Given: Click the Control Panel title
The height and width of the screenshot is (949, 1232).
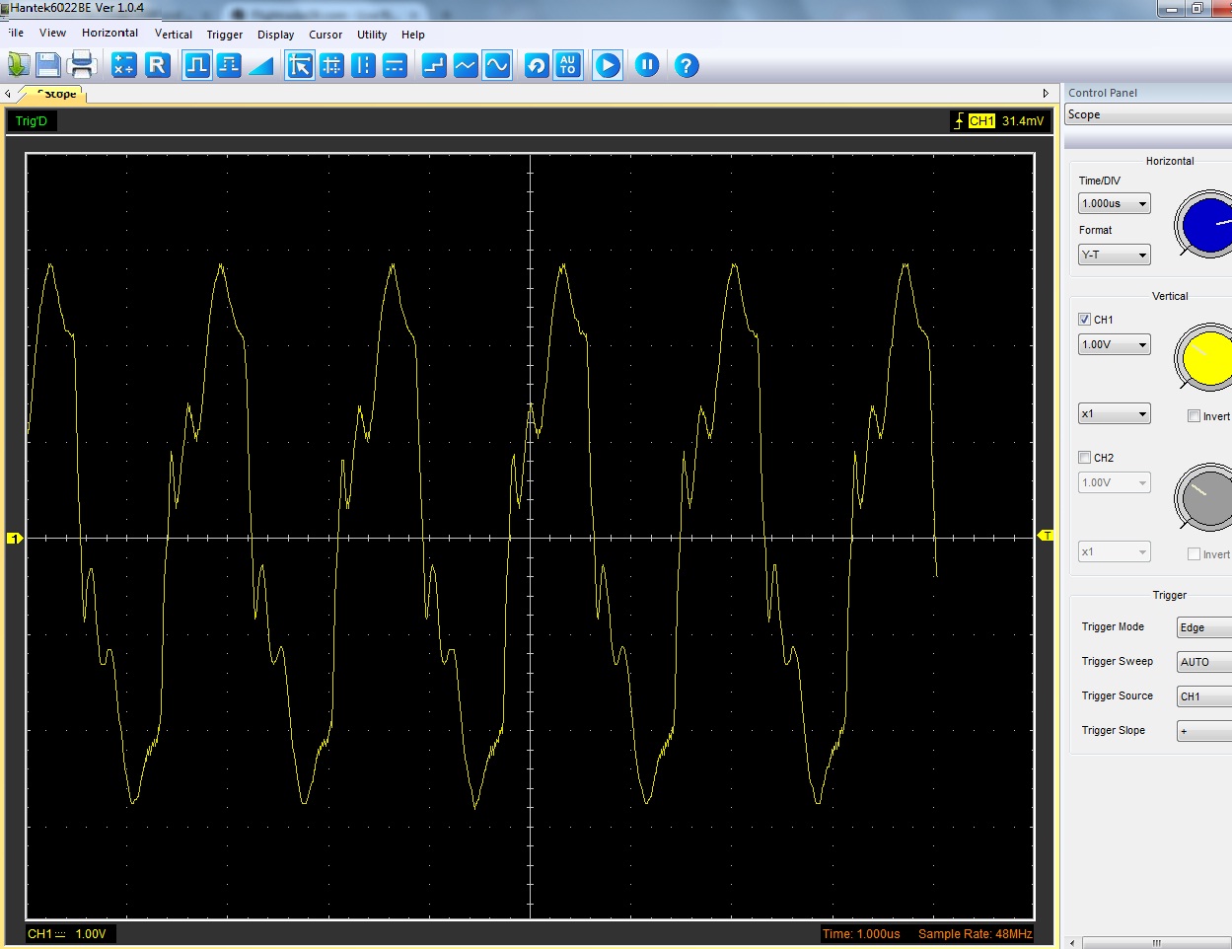Looking at the screenshot, I should click(x=1103, y=93).
